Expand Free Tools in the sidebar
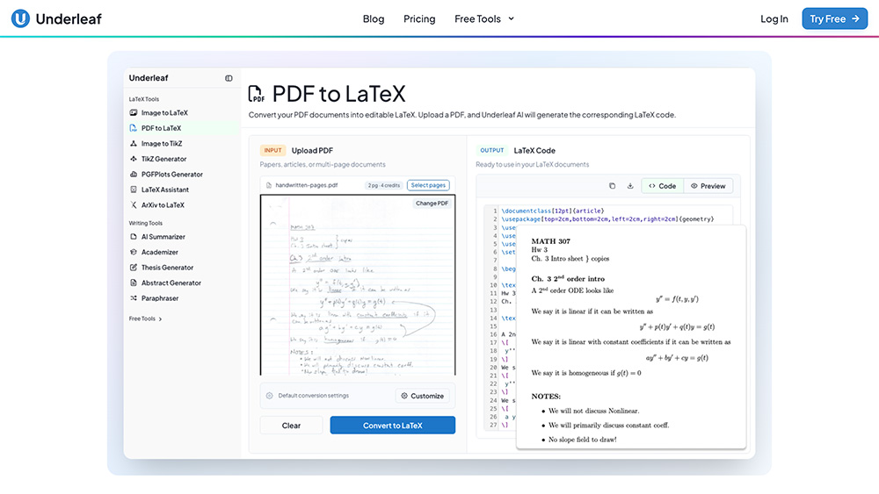879x494 pixels. tap(146, 319)
